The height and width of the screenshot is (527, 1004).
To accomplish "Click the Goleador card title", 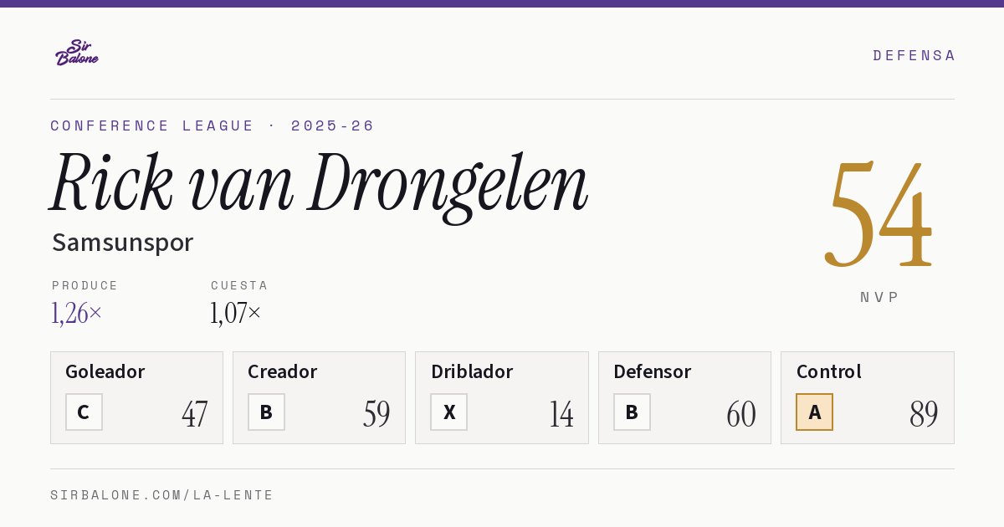I will [105, 371].
